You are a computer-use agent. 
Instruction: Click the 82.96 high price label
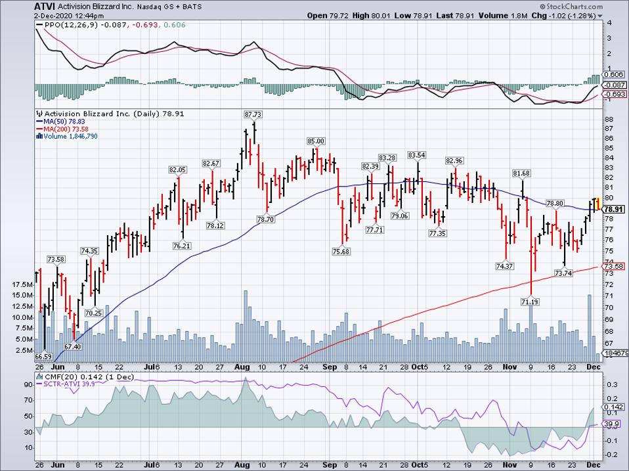pyautogui.click(x=454, y=161)
